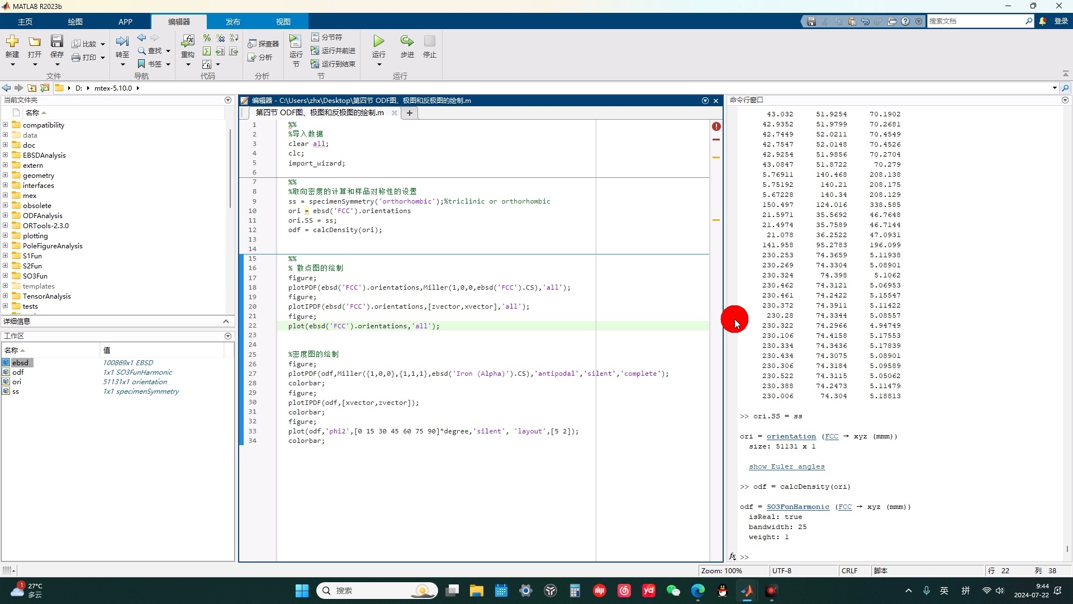Screen dimensions: 1073x604
Task: Open the workspace (工作区) panel actions menu
Action: click(228, 336)
